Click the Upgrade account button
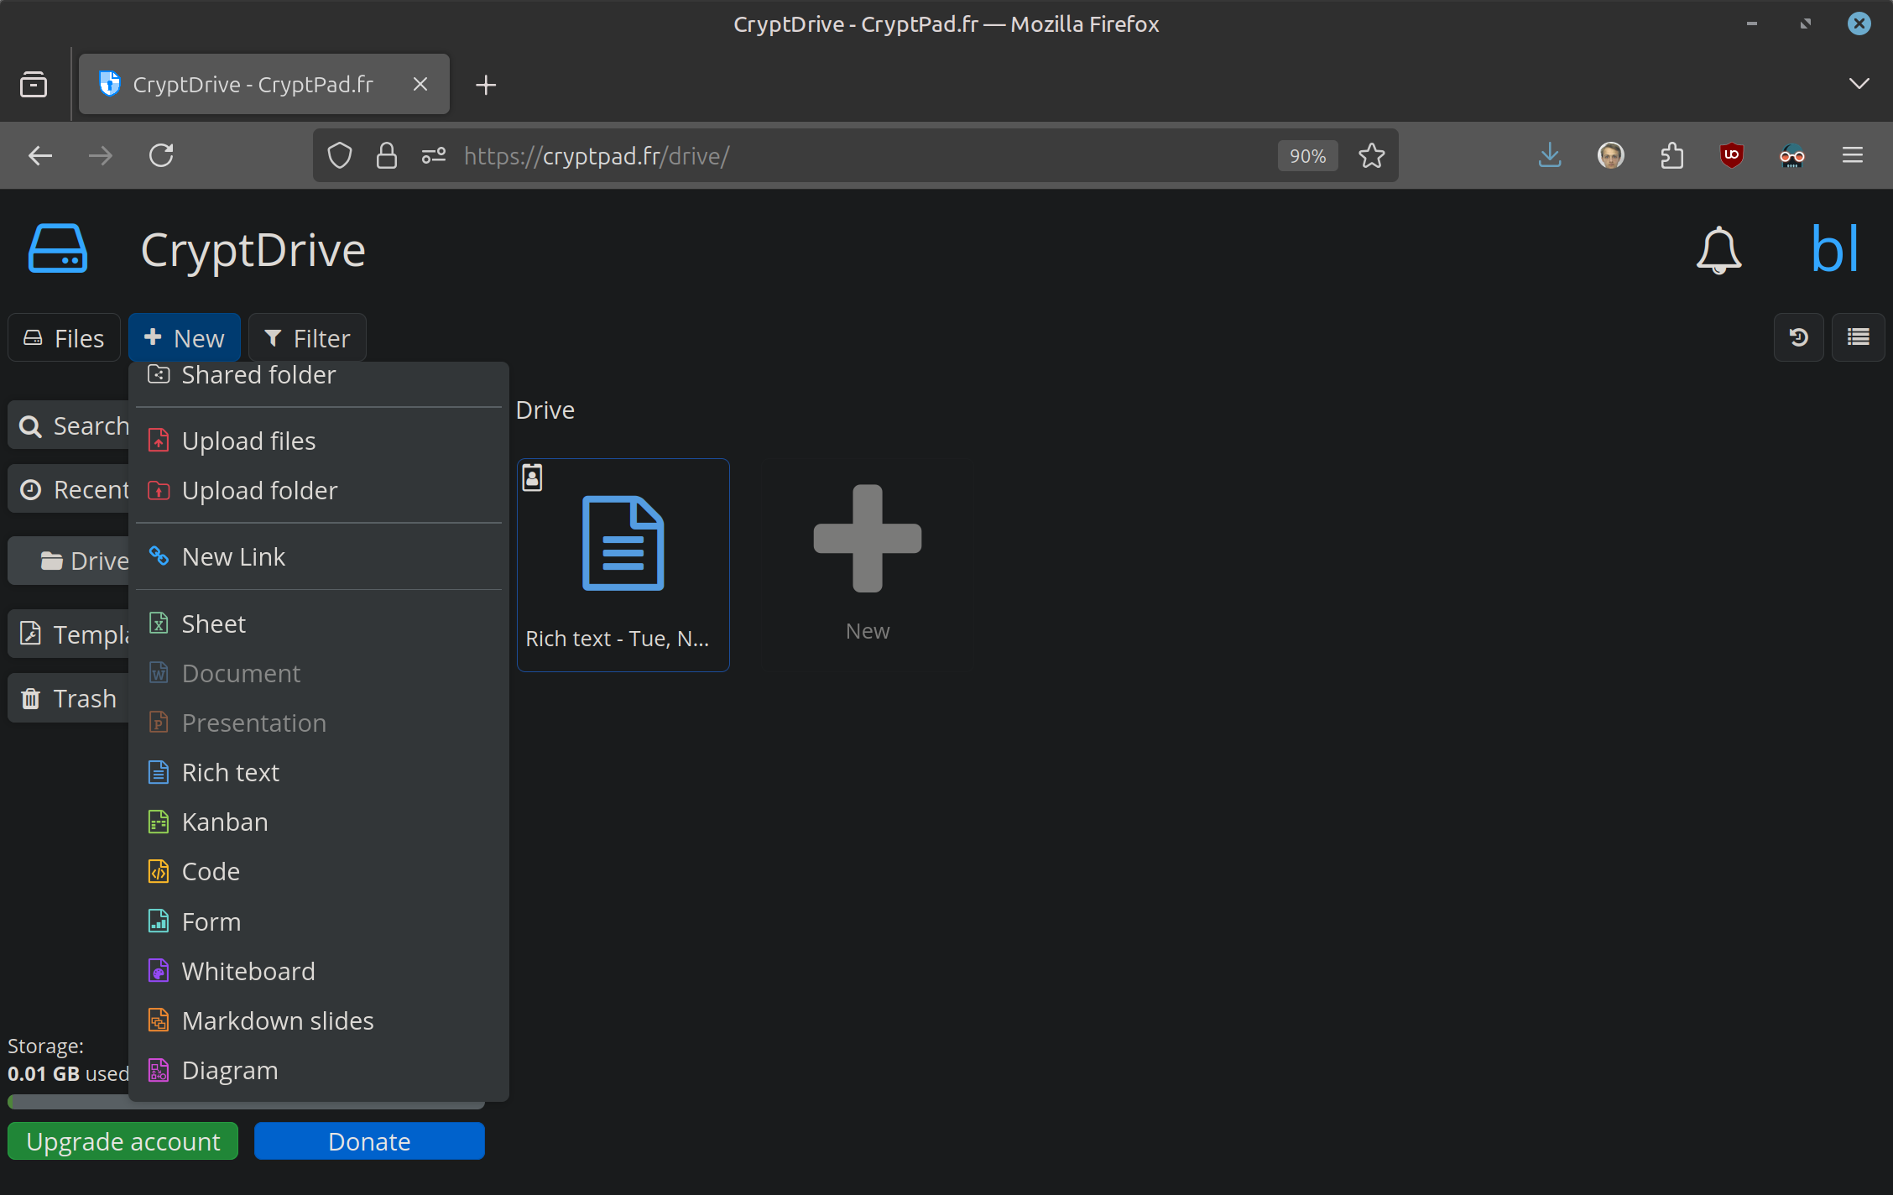 coord(123,1141)
